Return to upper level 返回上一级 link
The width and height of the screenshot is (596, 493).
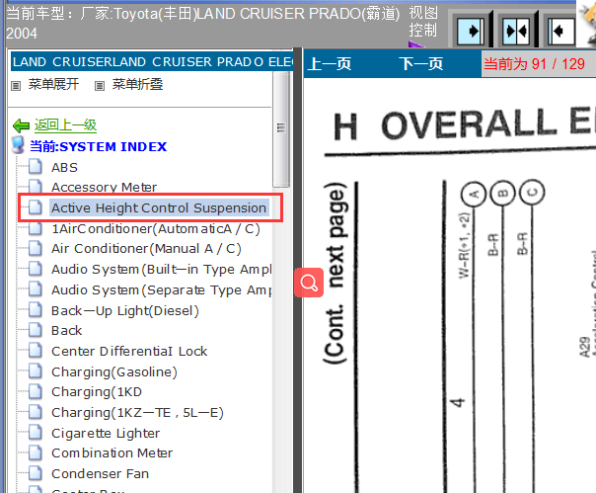(65, 124)
